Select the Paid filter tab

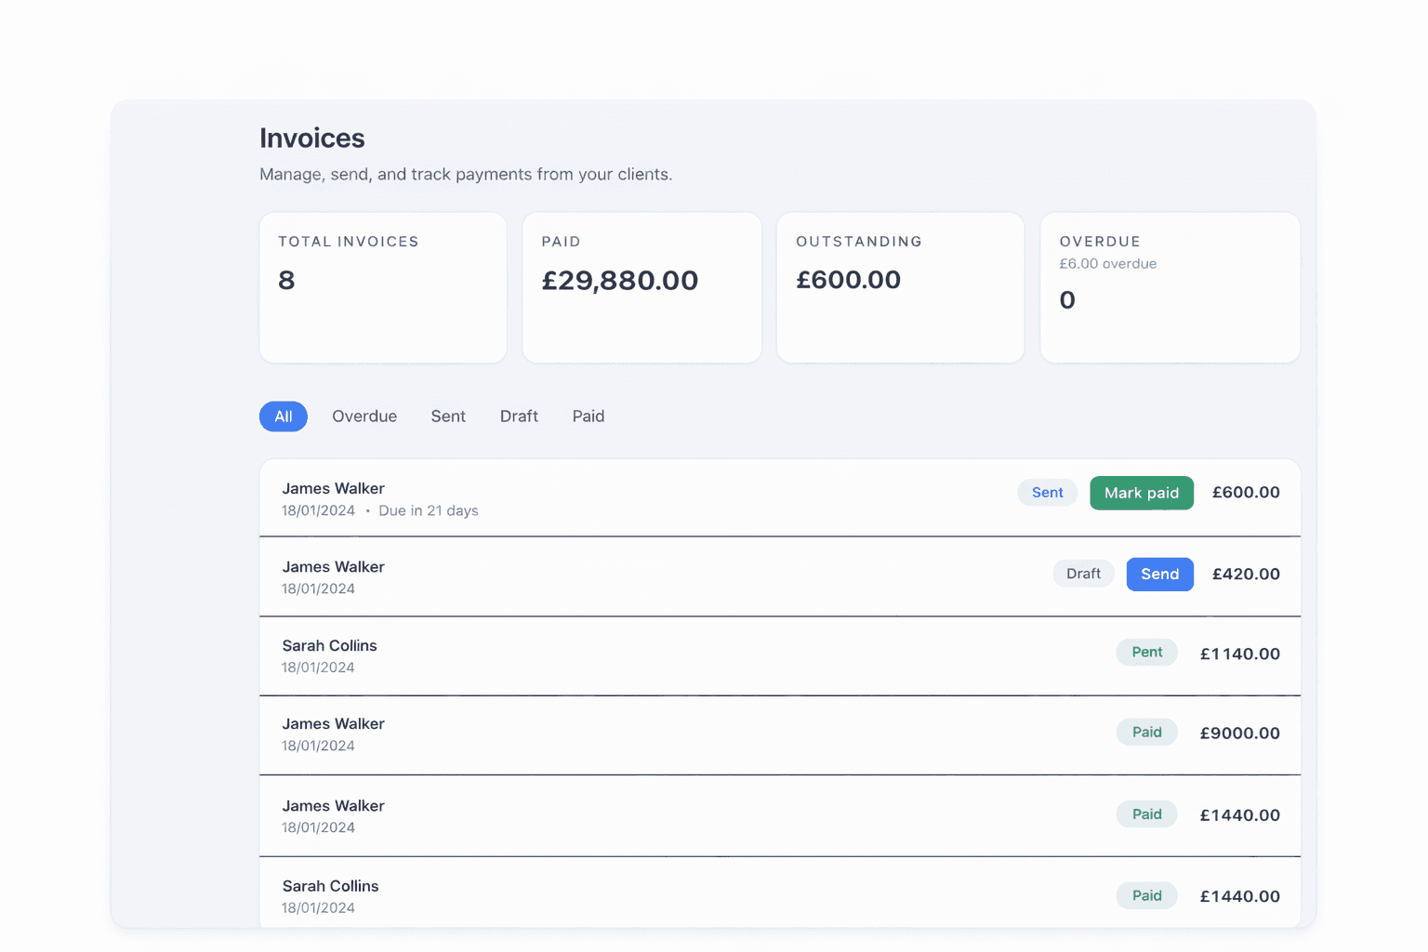point(588,416)
